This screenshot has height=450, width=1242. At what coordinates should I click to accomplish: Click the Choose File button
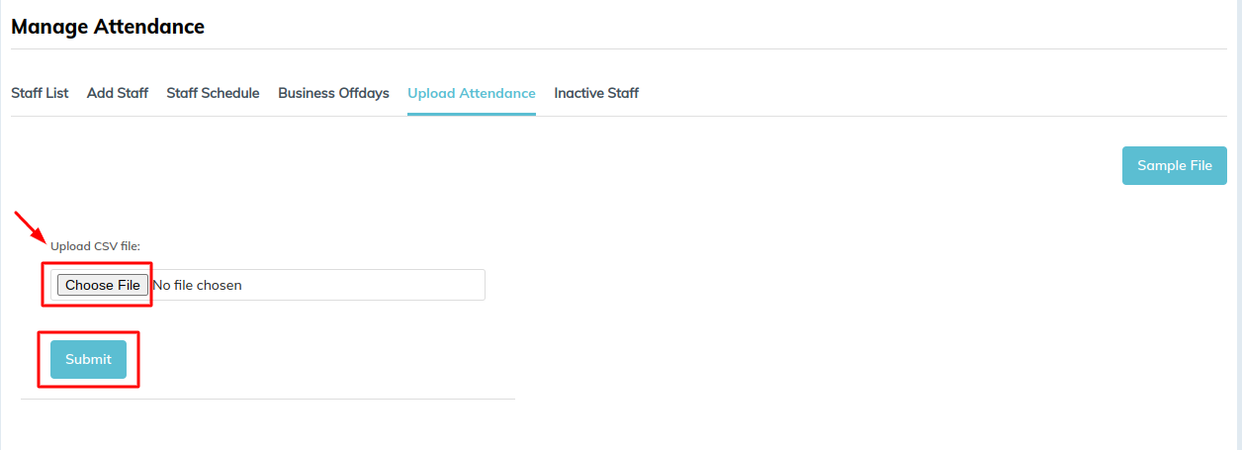[103, 285]
